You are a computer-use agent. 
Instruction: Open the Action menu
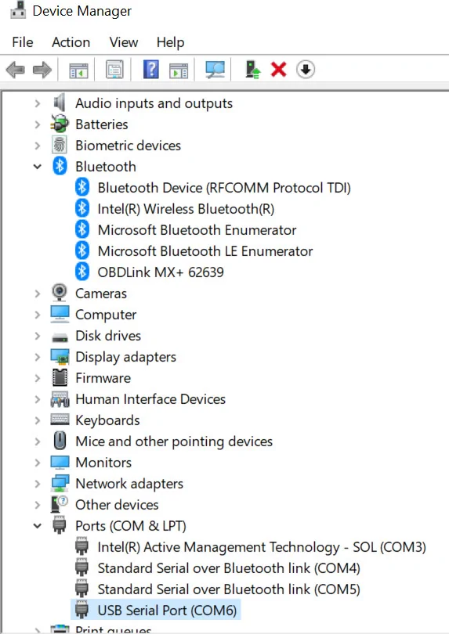click(71, 42)
